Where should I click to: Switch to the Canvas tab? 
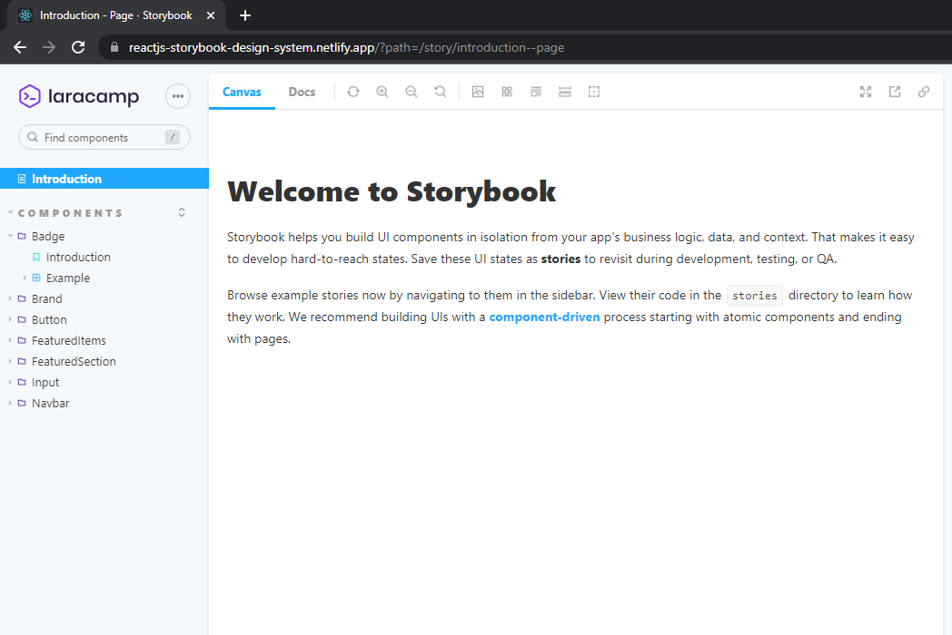click(242, 92)
